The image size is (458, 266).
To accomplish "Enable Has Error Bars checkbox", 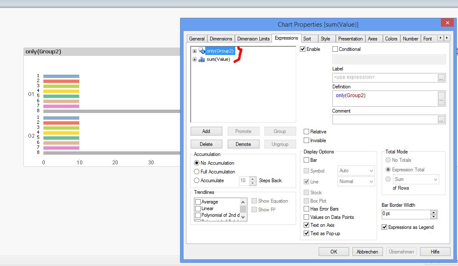I will pyautogui.click(x=307, y=209).
